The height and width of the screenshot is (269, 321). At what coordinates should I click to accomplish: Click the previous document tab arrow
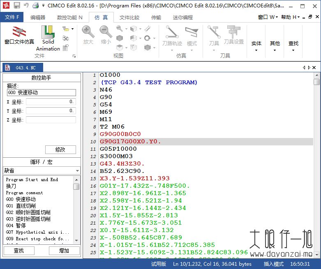coord(304,67)
